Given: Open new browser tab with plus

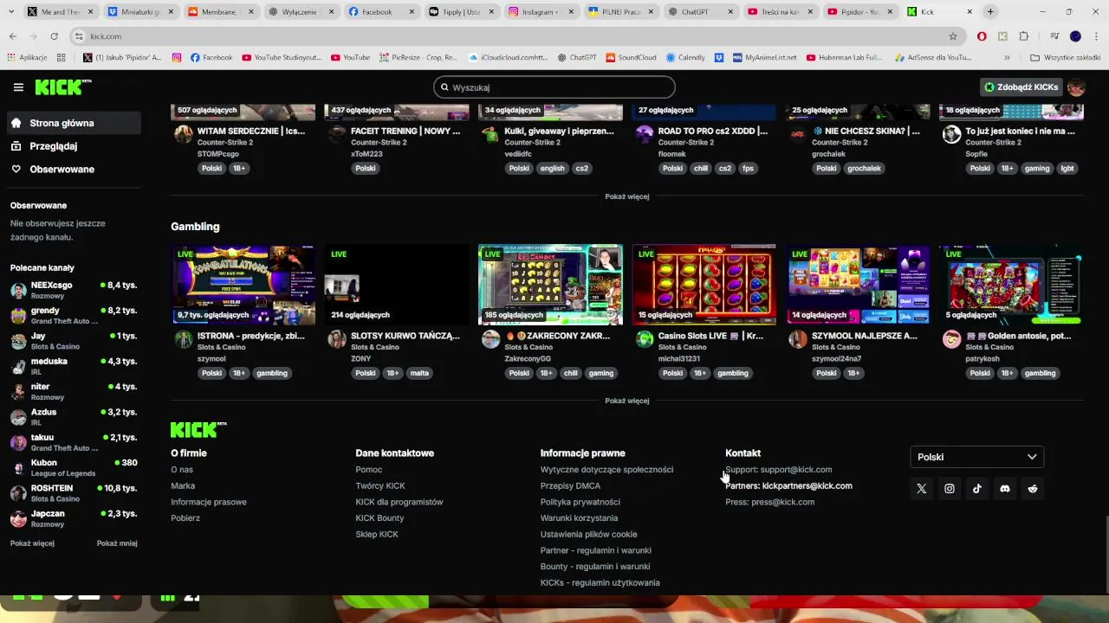Looking at the screenshot, I should [990, 12].
